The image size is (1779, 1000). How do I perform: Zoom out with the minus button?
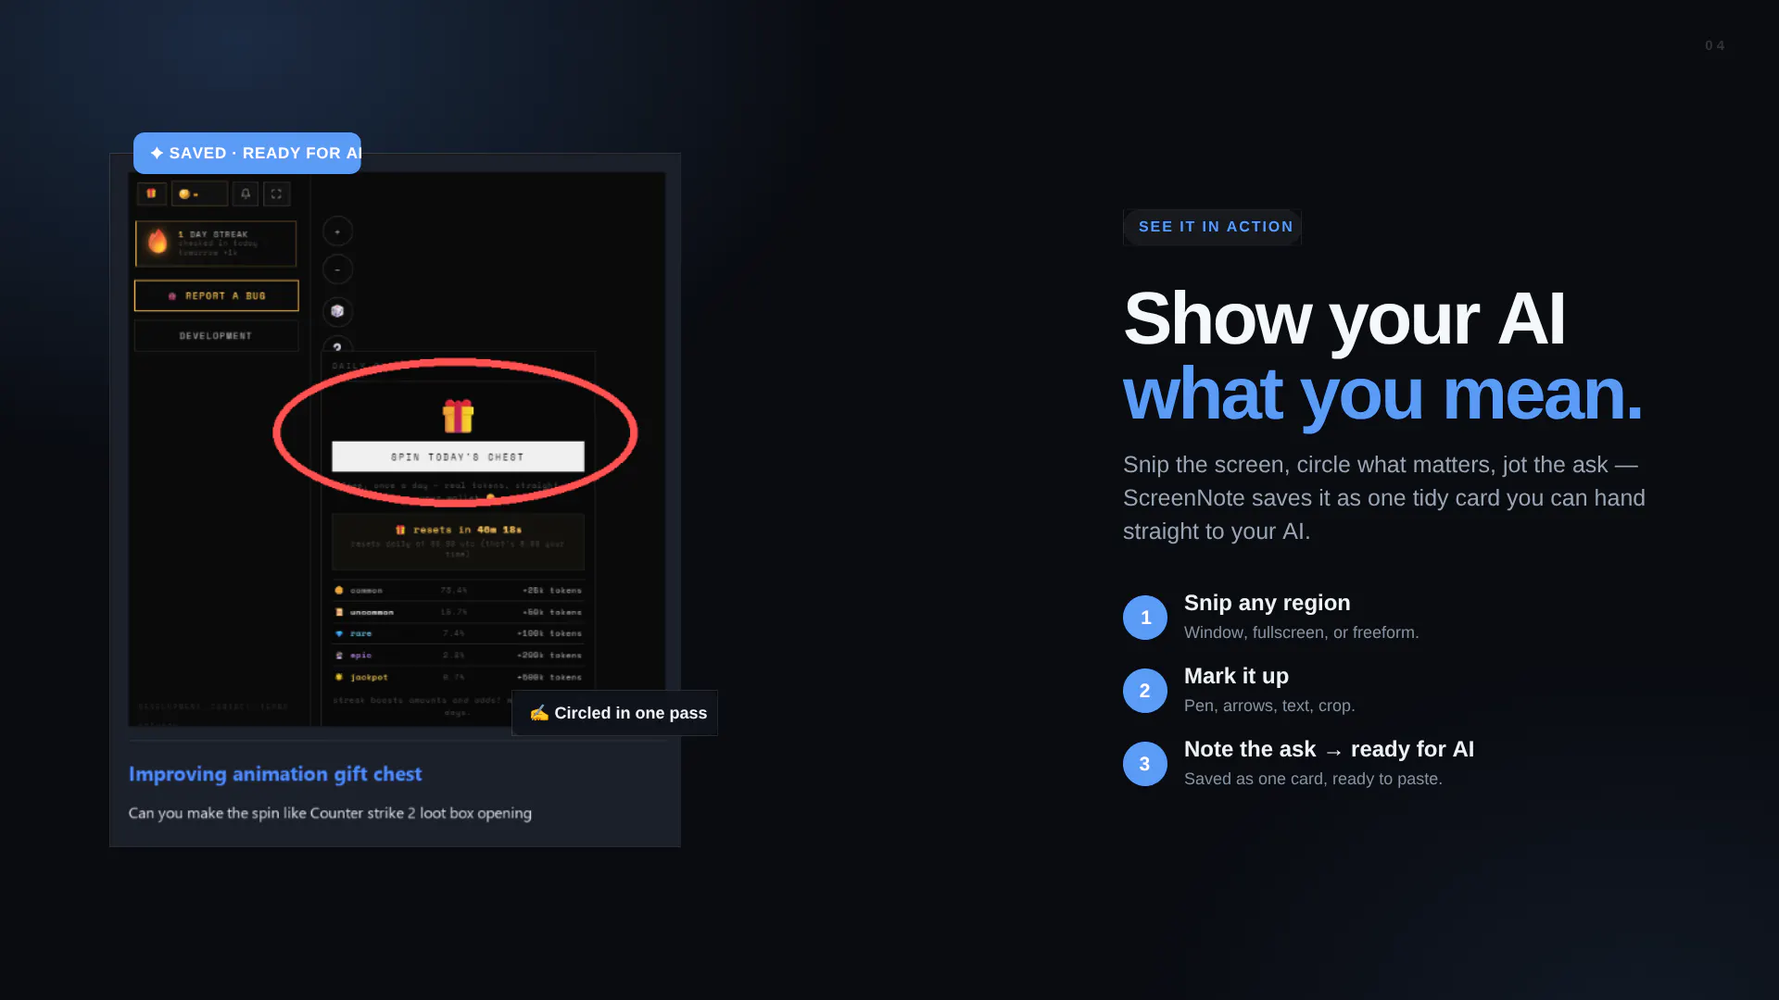click(x=337, y=269)
